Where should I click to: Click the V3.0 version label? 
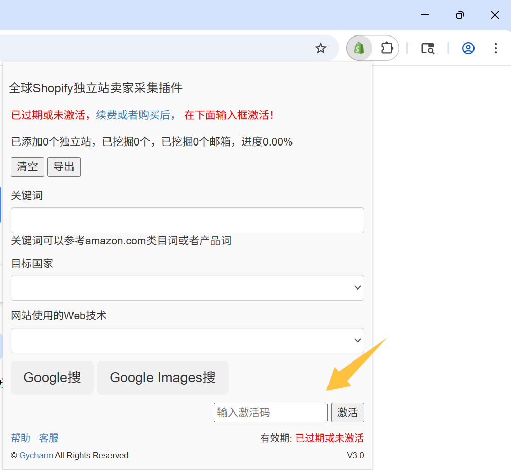click(x=355, y=455)
